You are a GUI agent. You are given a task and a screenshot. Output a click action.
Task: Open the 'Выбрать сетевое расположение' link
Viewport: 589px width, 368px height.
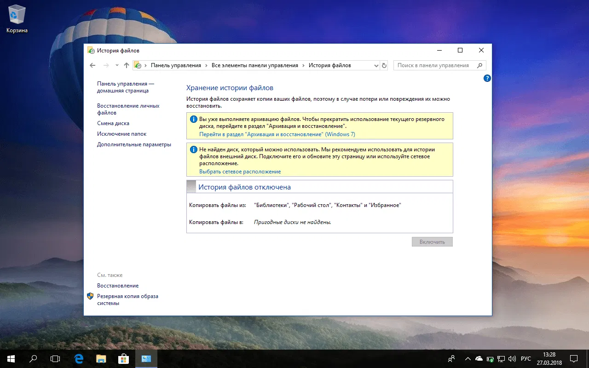[x=240, y=171]
